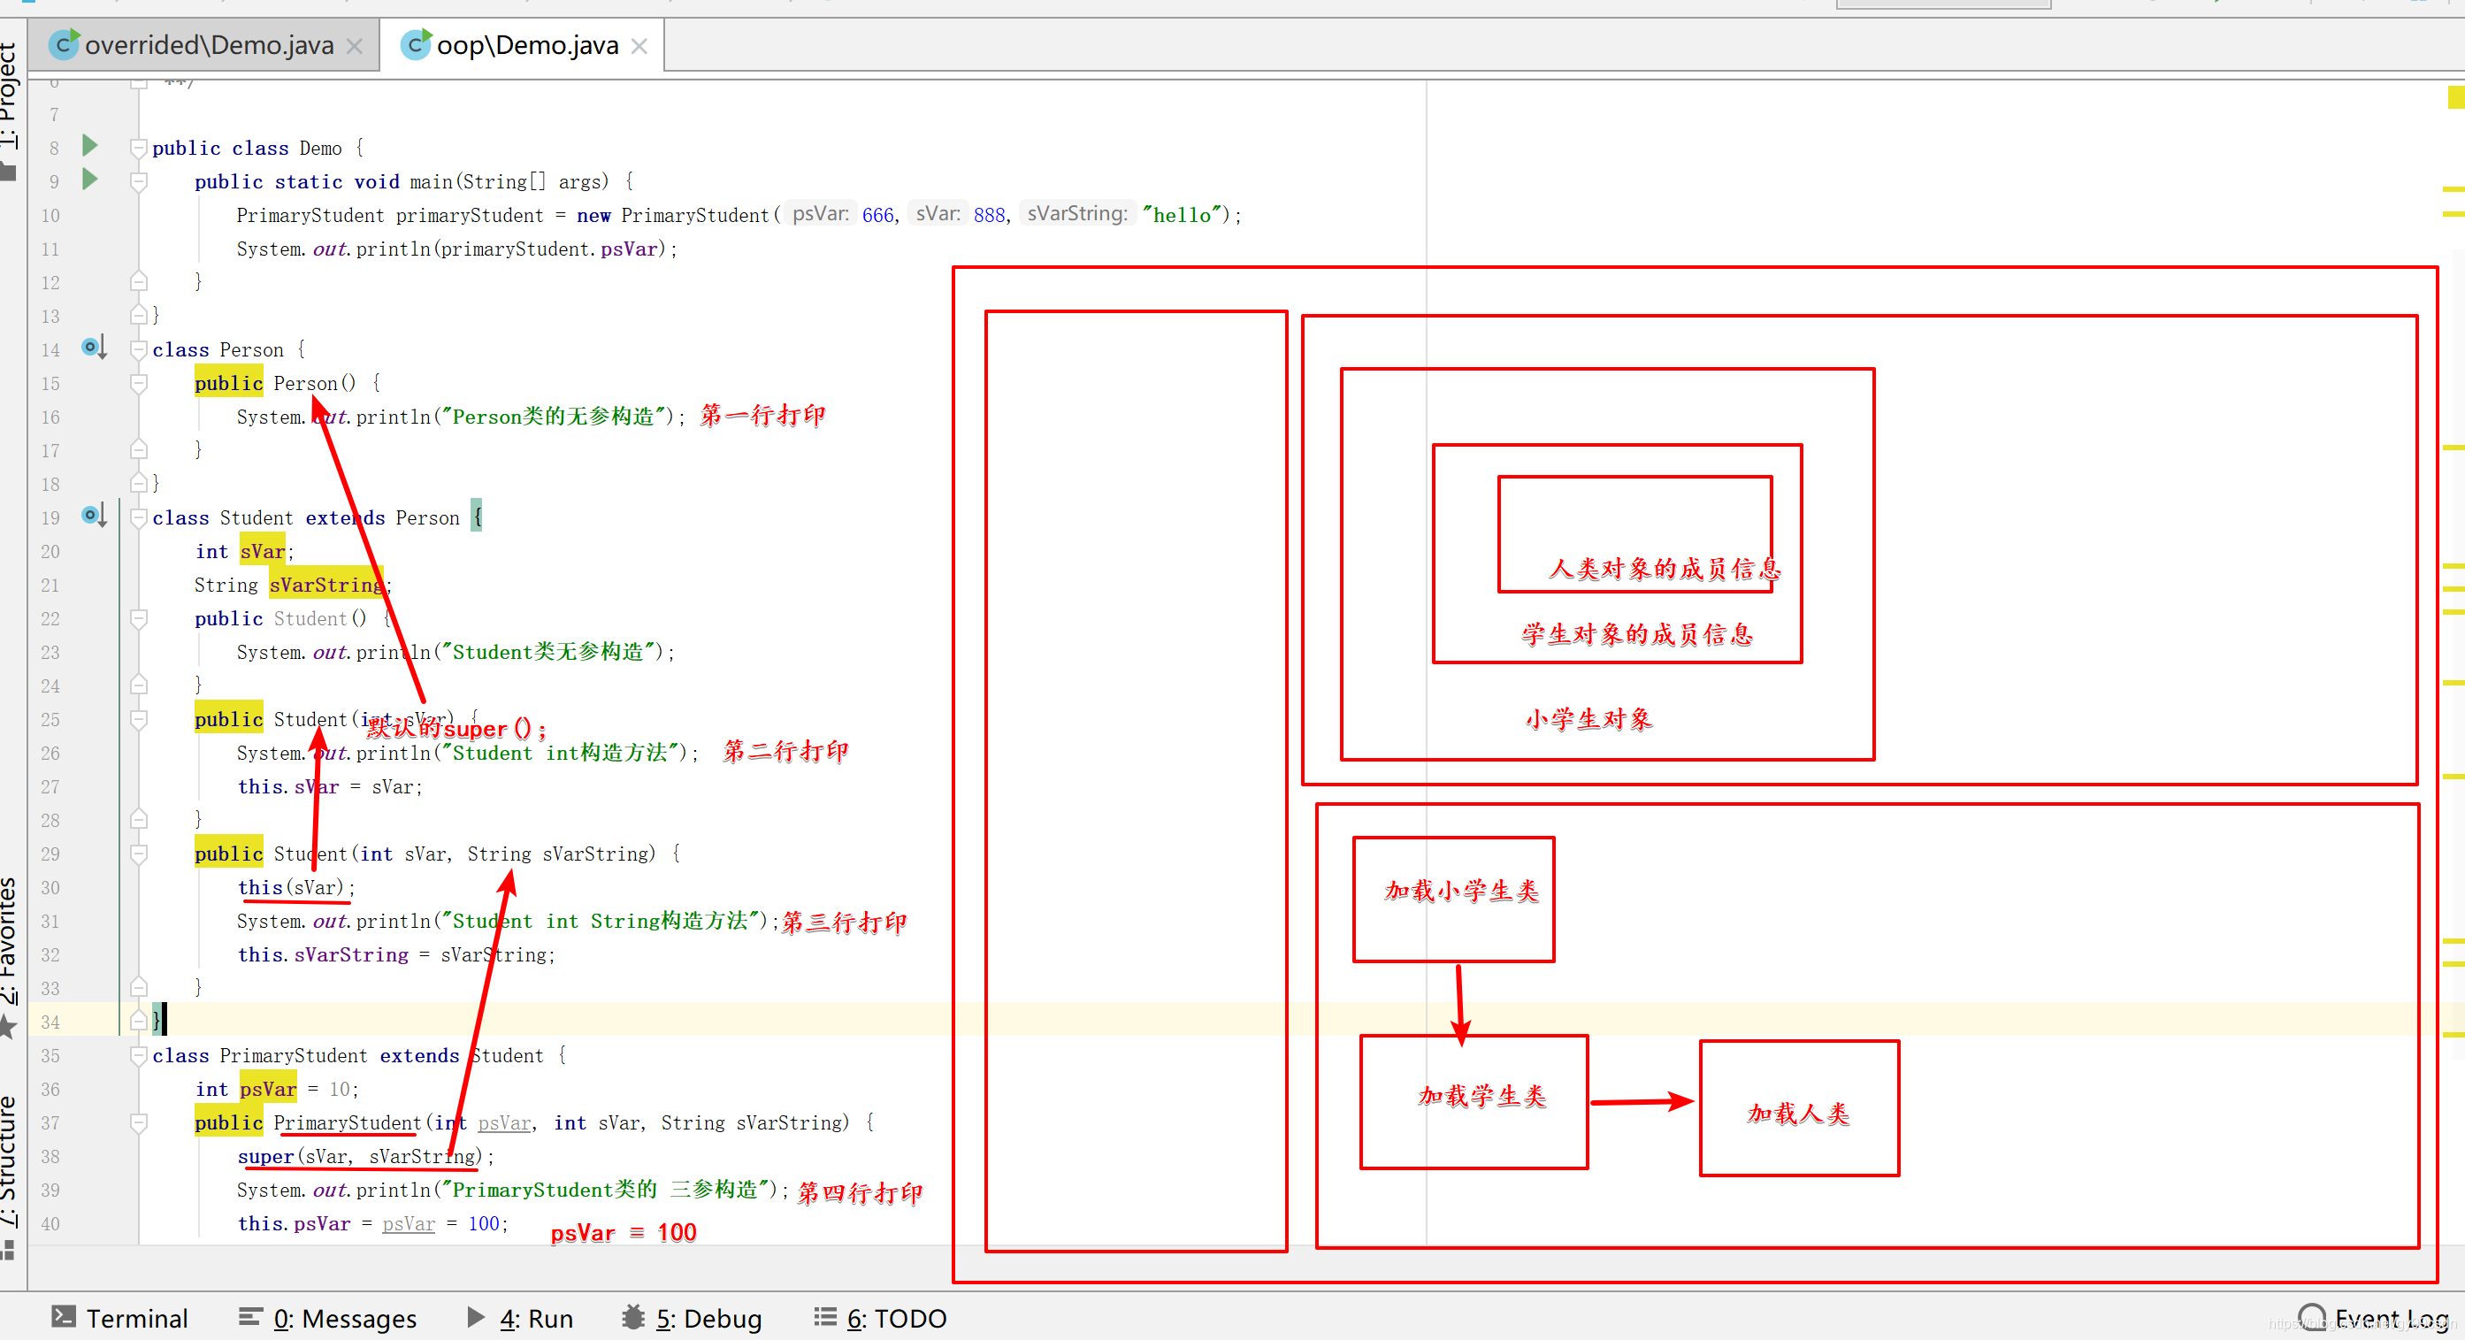The height and width of the screenshot is (1340, 2465).
Task: Collapse the class Demo code block
Action: [x=139, y=149]
